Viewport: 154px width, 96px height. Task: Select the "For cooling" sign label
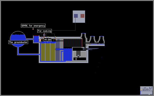pos(45,31)
